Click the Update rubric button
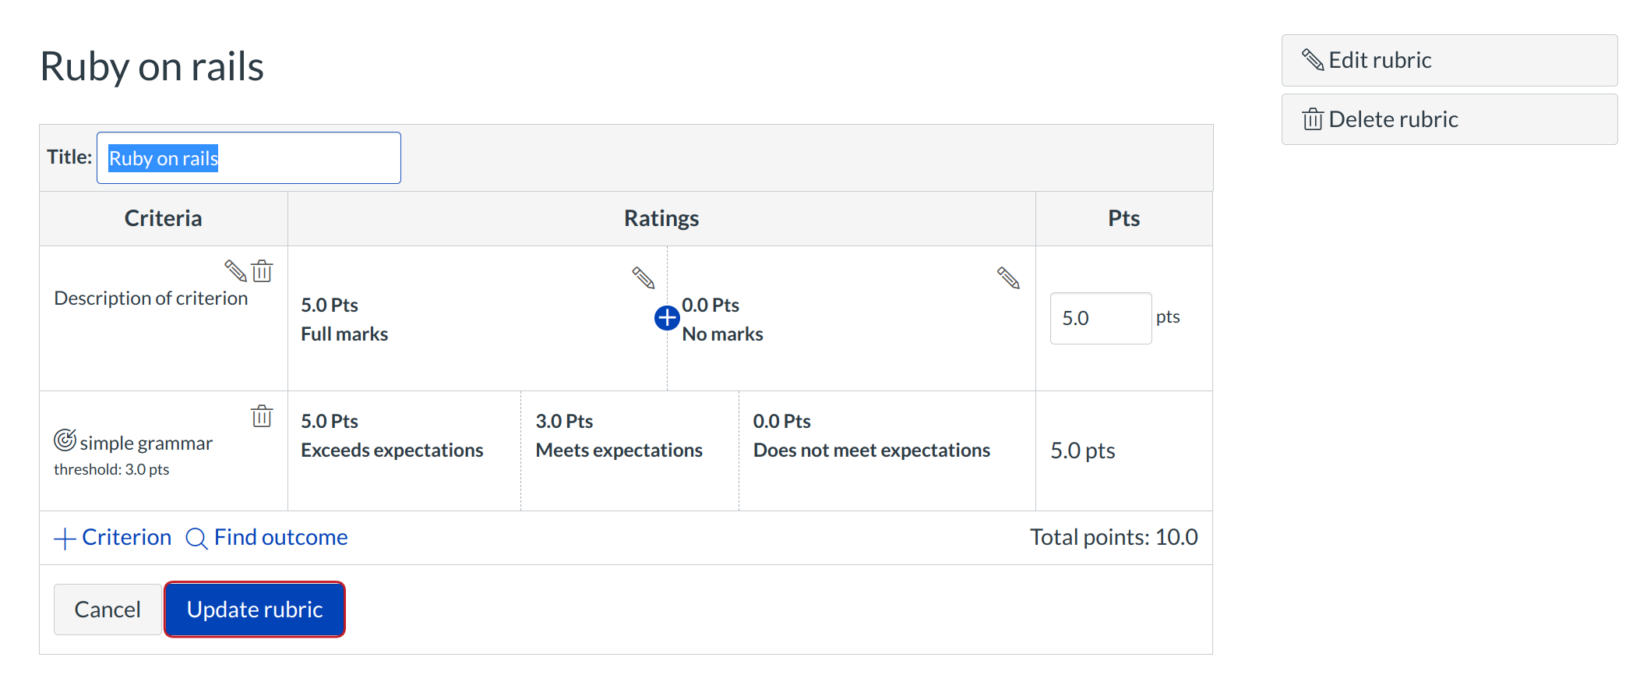This screenshot has width=1647, height=689. tap(255, 609)
